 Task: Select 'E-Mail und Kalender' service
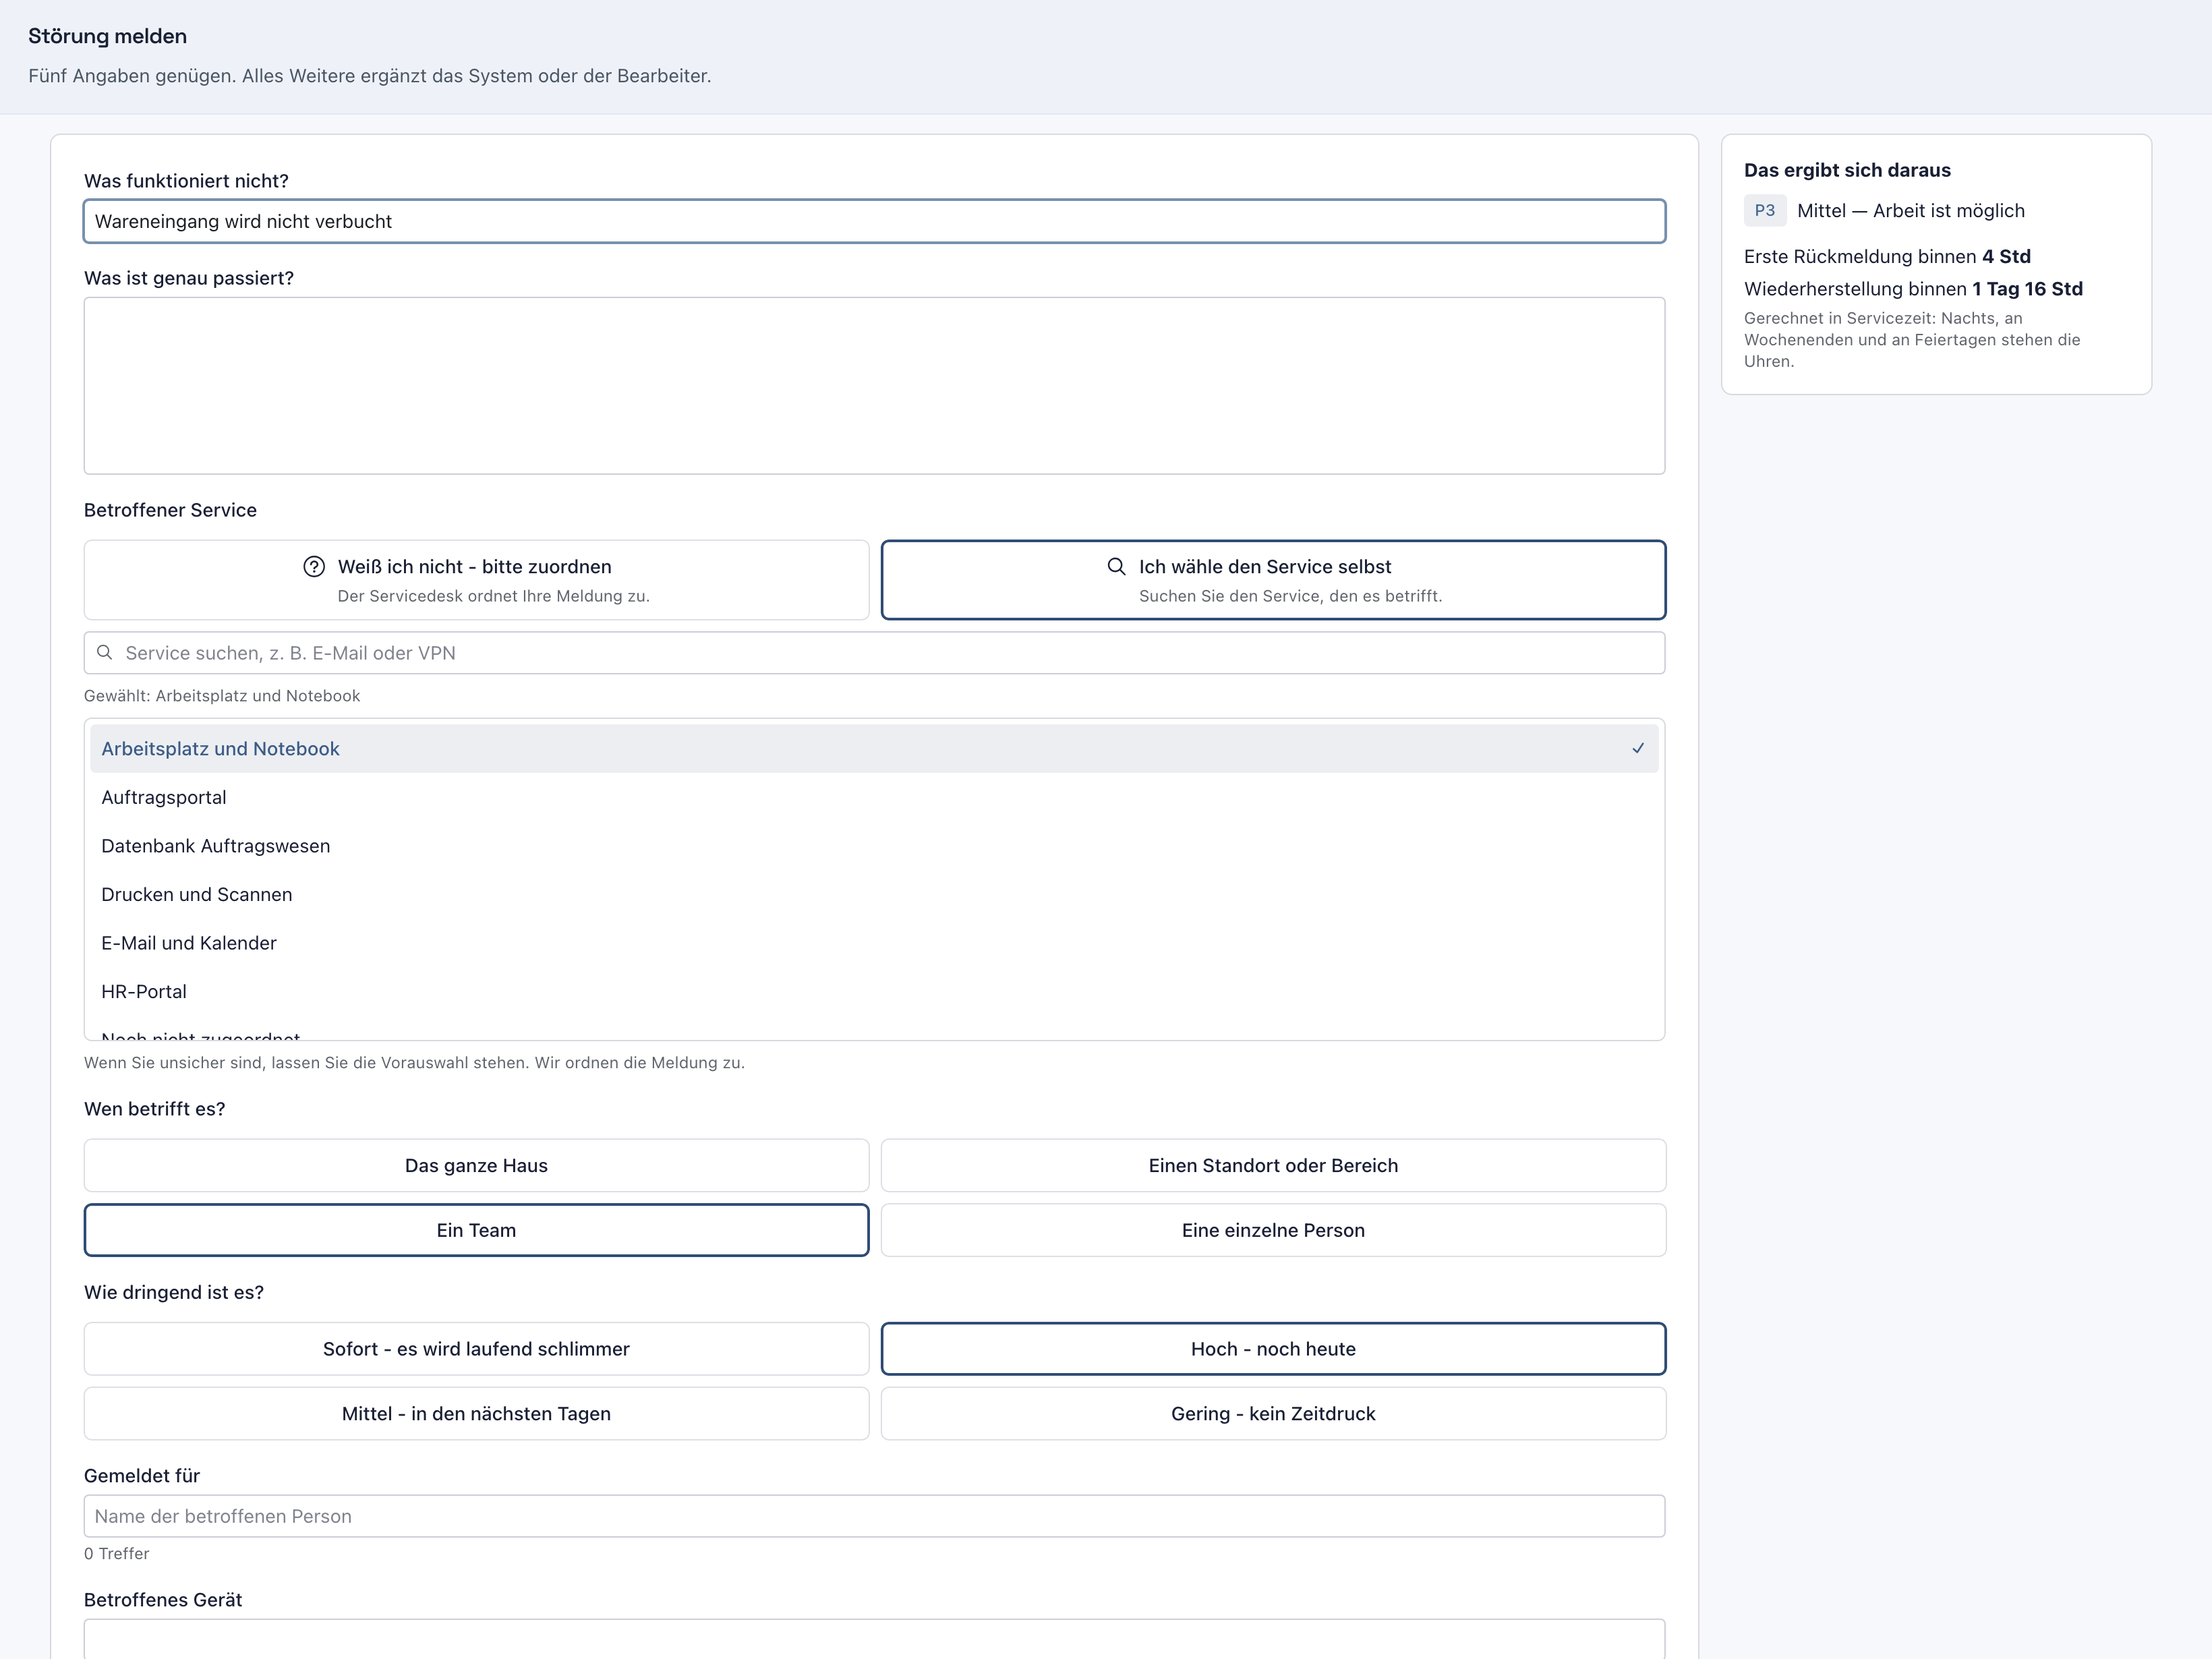click(874, 943)
